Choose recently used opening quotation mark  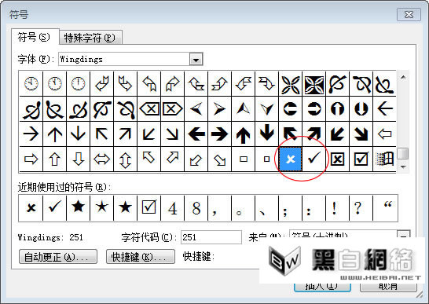point(385,208)
